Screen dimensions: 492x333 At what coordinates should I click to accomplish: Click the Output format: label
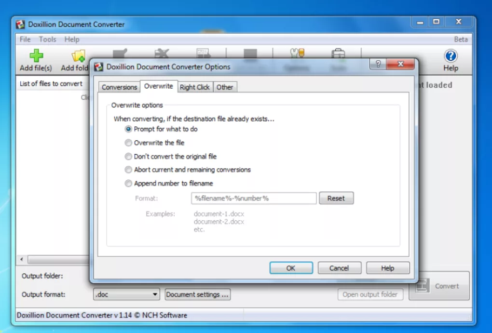[x=43, y=294]
